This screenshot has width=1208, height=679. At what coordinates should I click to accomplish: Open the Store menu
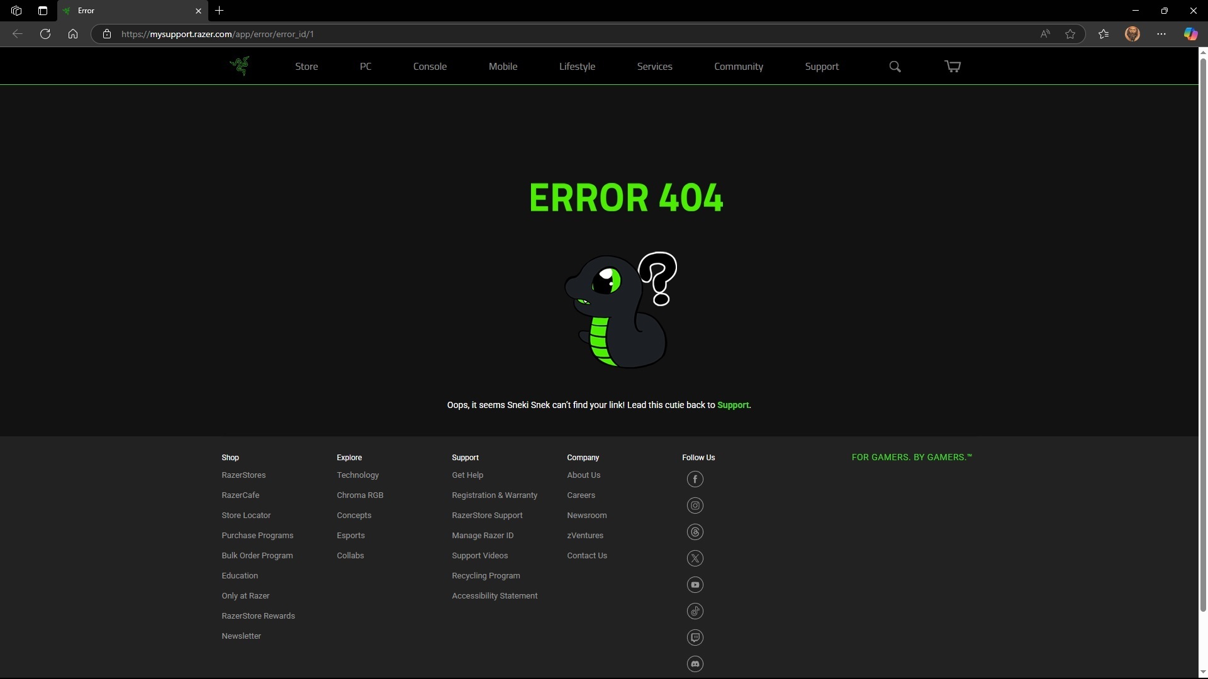click(306, 67)
